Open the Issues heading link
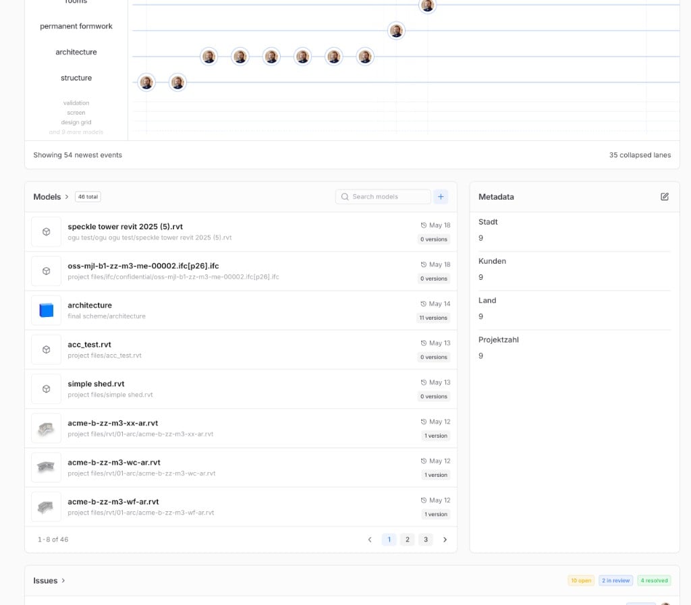The image size is (691, 605). [x=45, y=580]
